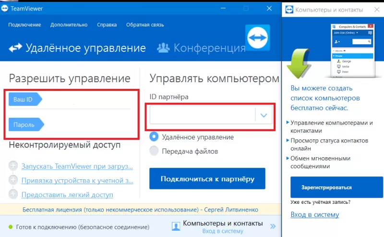Close the Компьютеры и контакты panel

pyautogui.click(x=377, y=10)
